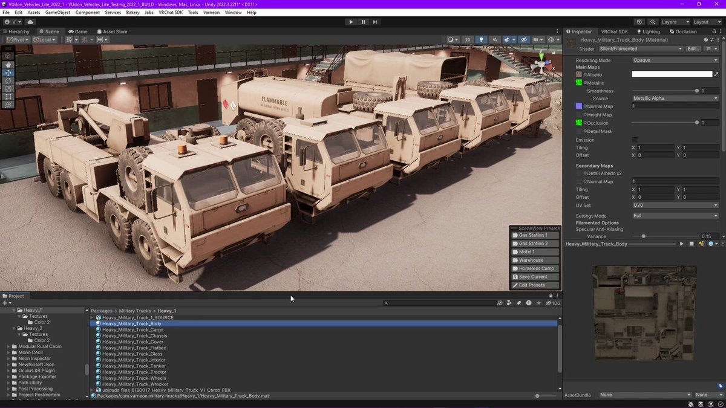Image resolution: width=726 pixels, height=408 pixels.
Task: Select Heavy_Military_Truck_Tanker material
Action: (x=134, y=366)
